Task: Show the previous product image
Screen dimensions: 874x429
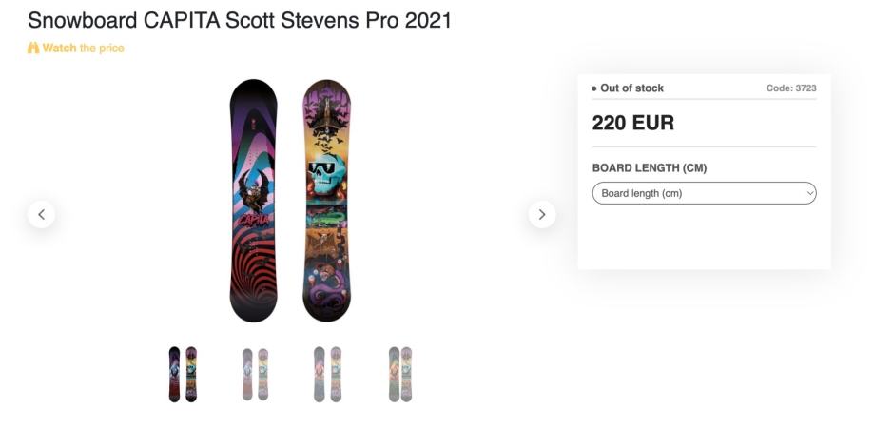Action: click(41, 214)
